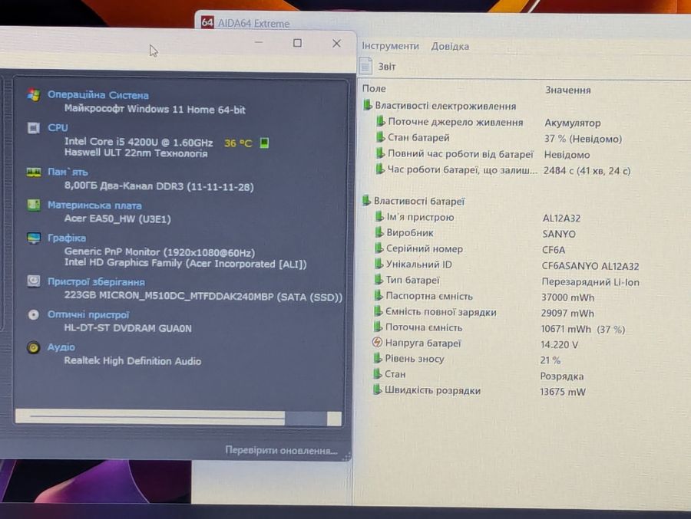Click the Пристрої зберігання heading
The width and height of the screenshot is (691, 519).
(x=96, y=281)
